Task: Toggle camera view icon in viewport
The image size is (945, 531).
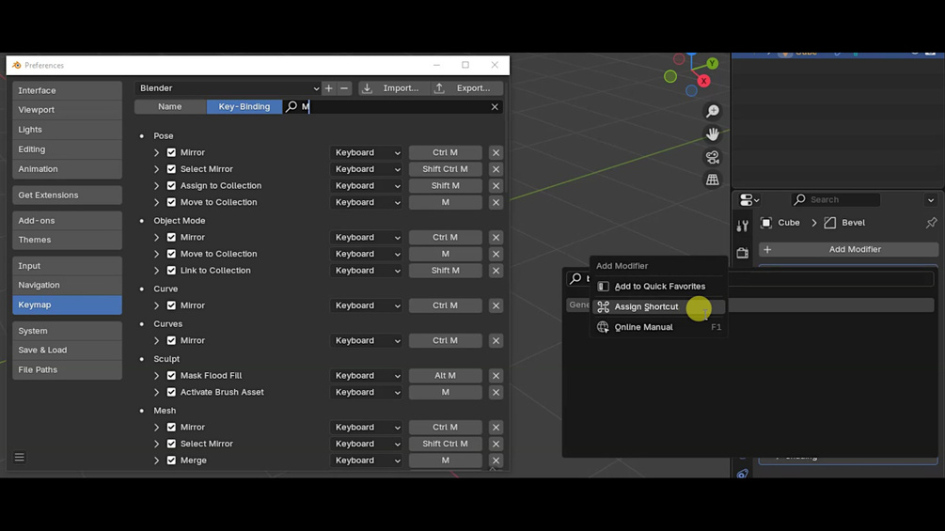Action: pos(713,157)
